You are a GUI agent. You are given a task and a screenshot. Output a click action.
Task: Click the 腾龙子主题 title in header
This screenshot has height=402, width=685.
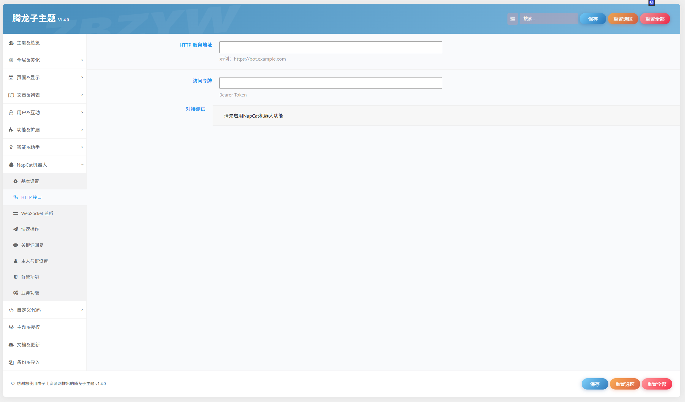coord(34,18)
